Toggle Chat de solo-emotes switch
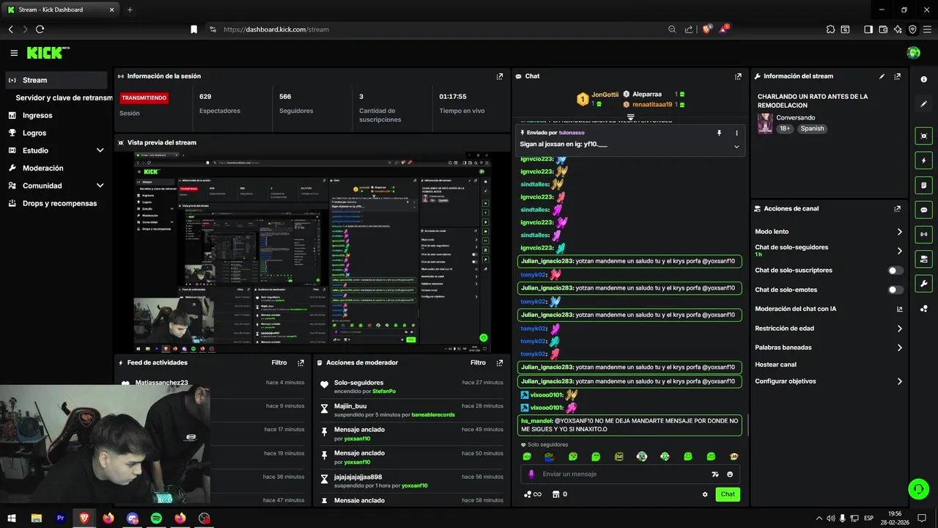Viewport: 938px width, 528px height. point(895,290)
